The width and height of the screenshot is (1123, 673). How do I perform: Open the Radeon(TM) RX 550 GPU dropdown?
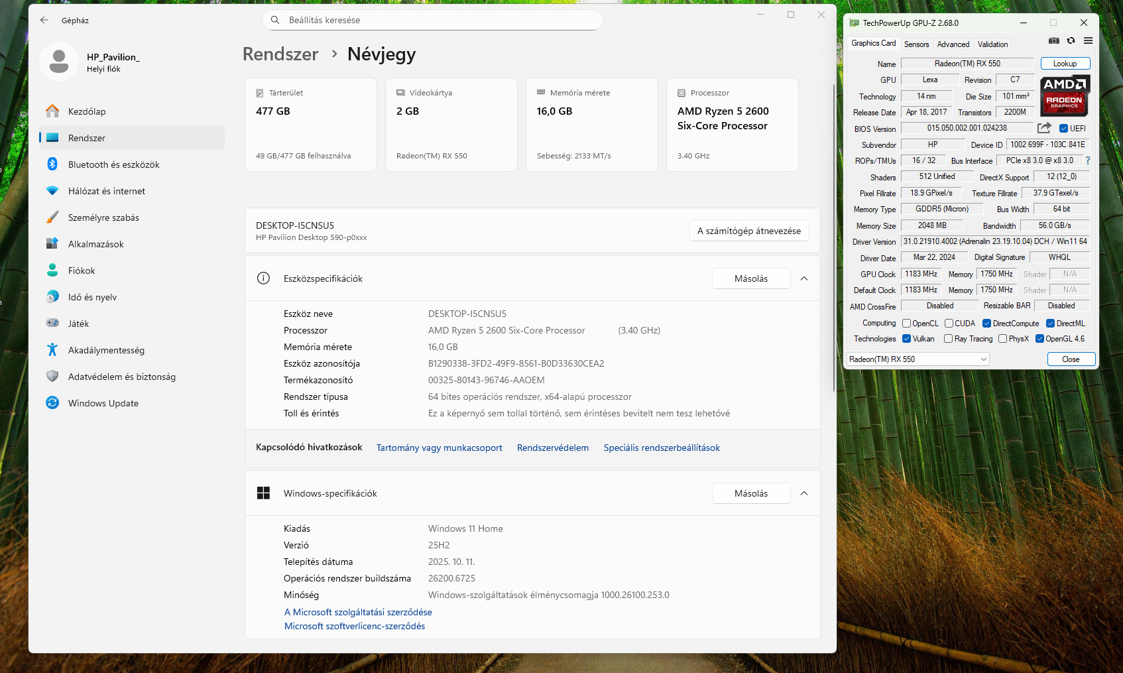[917, 359]
